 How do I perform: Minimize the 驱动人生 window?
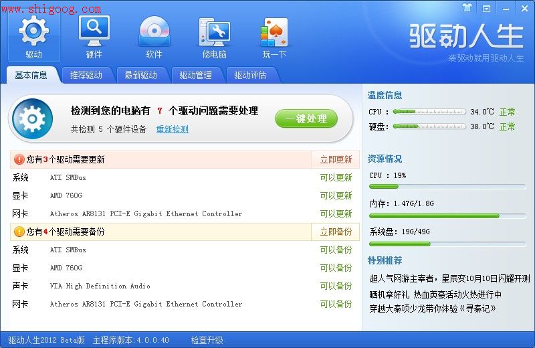coord(506,9)
